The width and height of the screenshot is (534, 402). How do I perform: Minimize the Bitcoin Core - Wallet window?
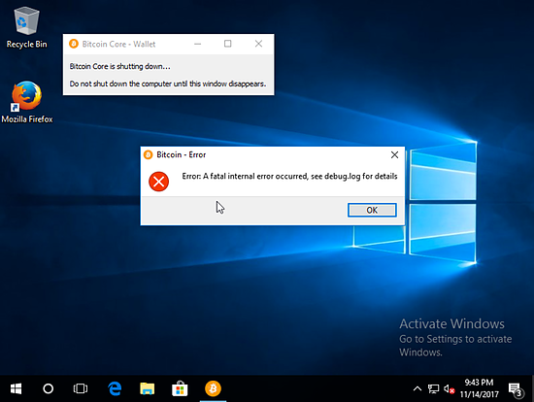pos(197,44)
